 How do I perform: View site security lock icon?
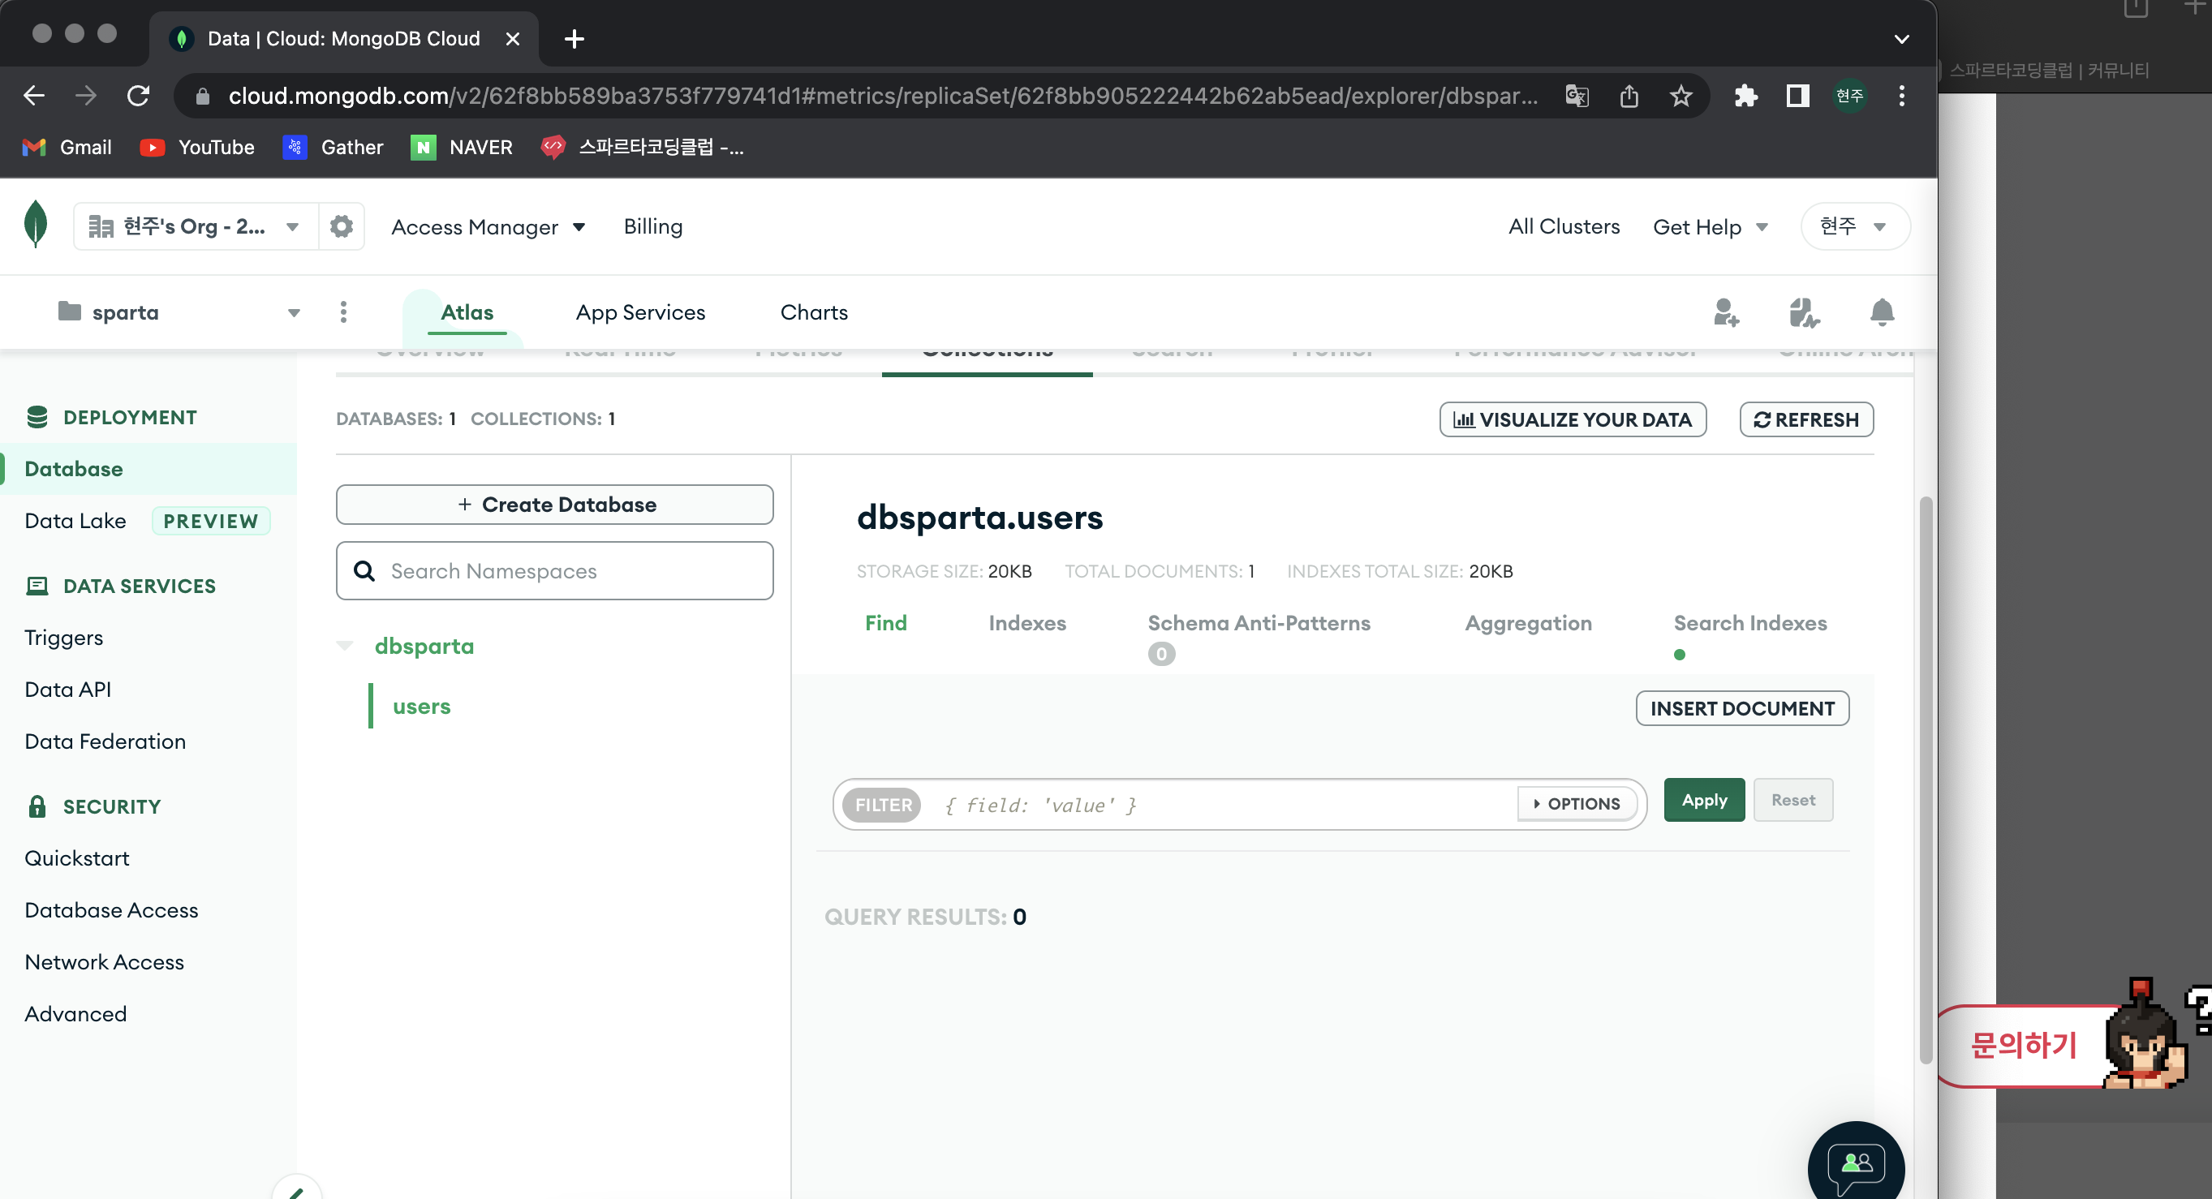(203, 96)
